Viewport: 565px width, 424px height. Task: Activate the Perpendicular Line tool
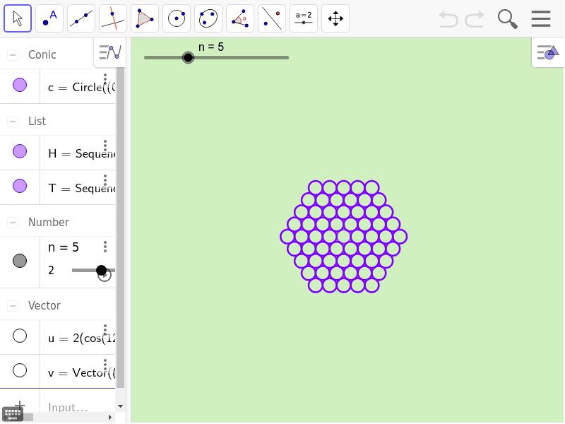112,18
